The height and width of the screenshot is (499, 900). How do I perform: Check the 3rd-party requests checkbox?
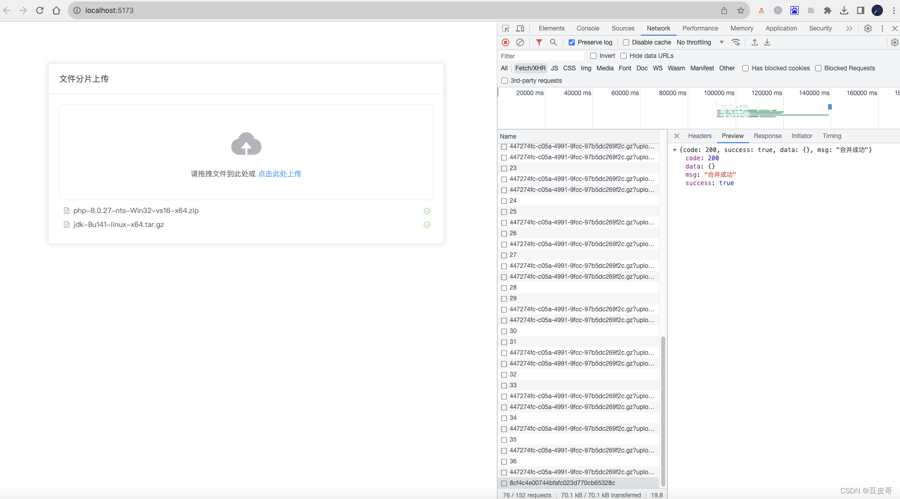(505, 81)
